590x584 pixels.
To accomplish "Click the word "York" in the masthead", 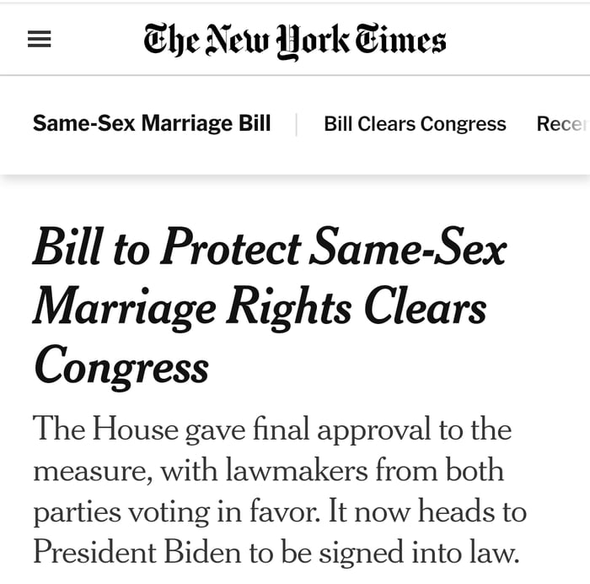I will click(x=314, y=41).
